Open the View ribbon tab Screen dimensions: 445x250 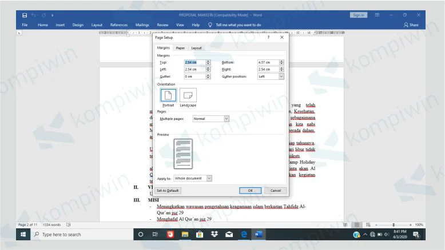click(x=180, y=25)
